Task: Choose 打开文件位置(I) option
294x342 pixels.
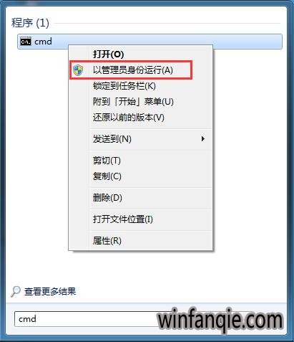Action: [123, 219]
